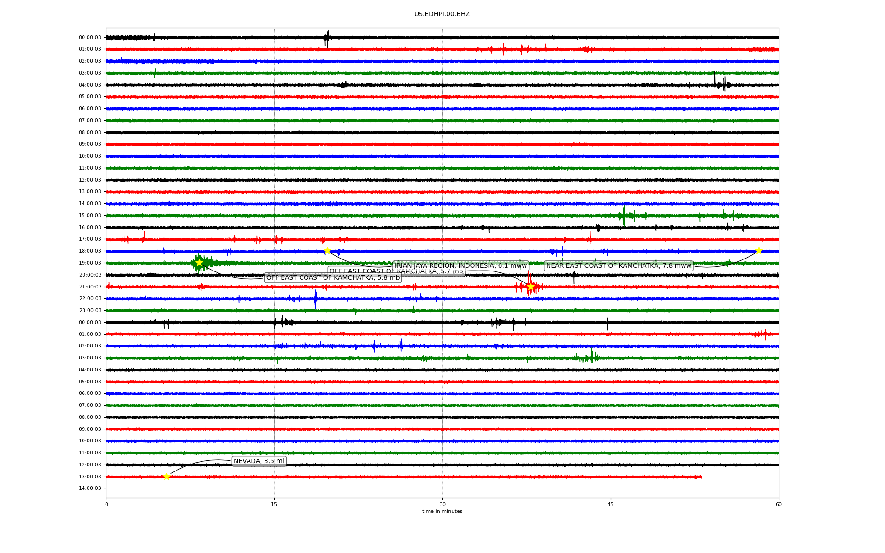
Task: Click the 22:00:03 row label beside the blue trace
Action: tap(90, 298)
